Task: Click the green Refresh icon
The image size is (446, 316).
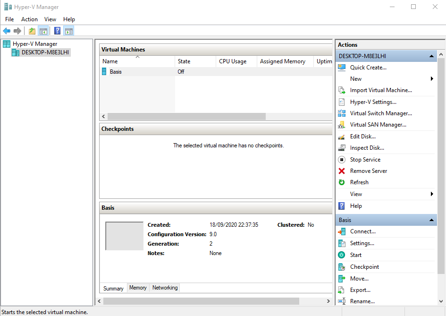Action: [x=342, y=182]
